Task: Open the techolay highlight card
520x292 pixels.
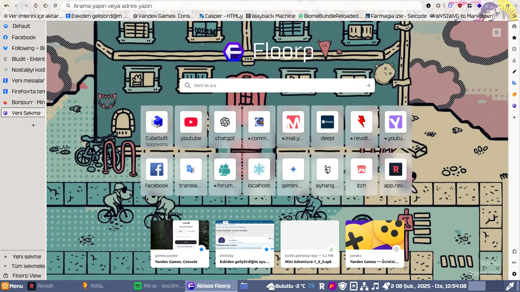Action: coord(245,244)
